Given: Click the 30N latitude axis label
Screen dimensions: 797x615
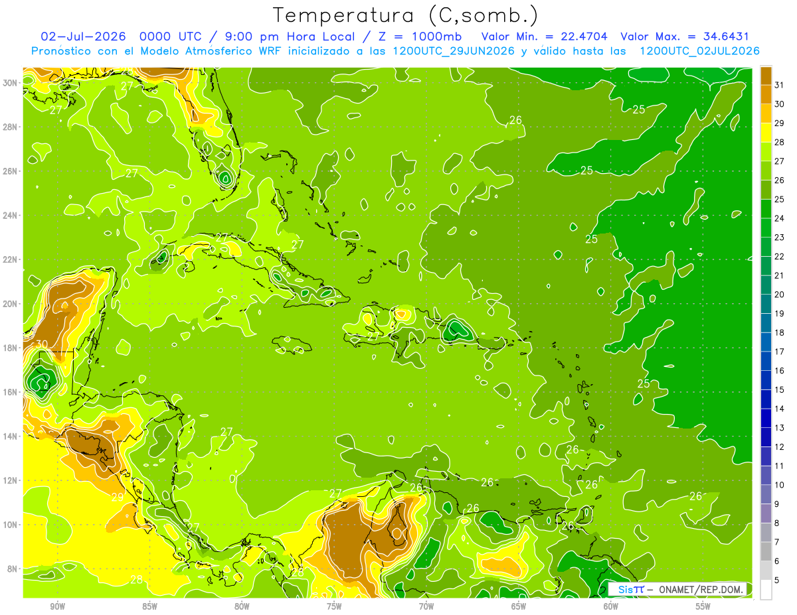Looking at the screenshot, I should 10,82.
